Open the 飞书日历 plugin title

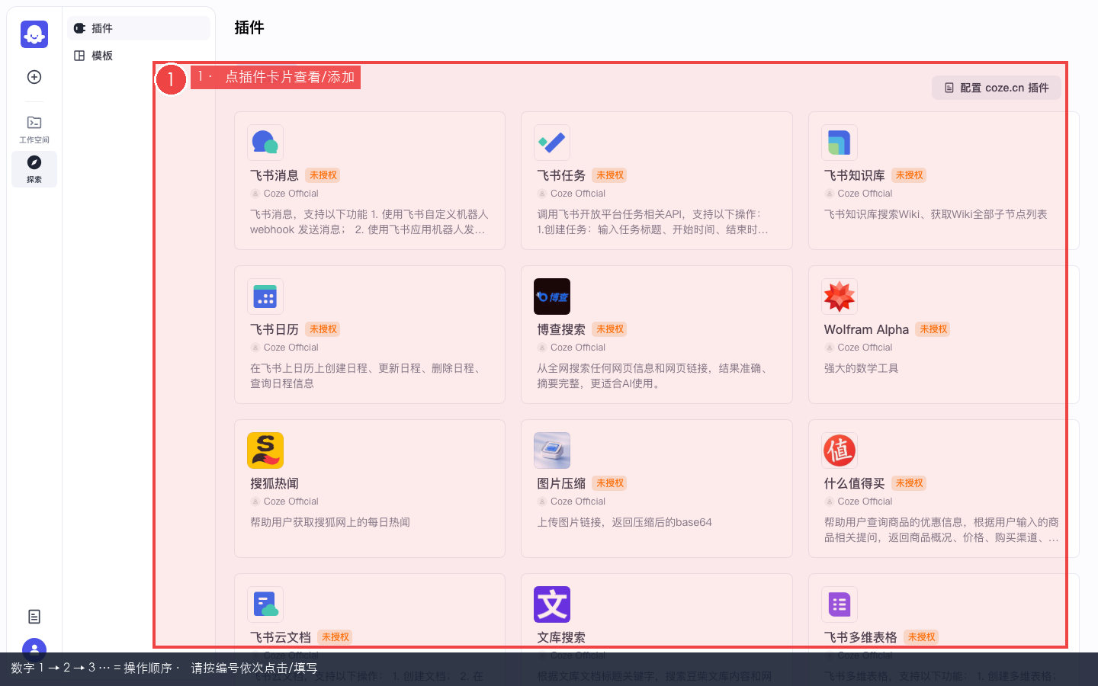(x=274, y=329)
